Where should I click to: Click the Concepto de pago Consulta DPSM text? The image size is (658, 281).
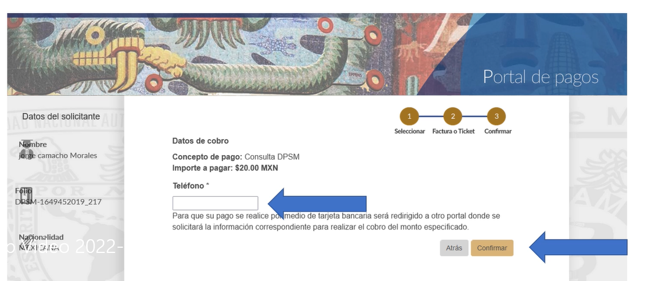pyautogui.click(x=236, y=157)
